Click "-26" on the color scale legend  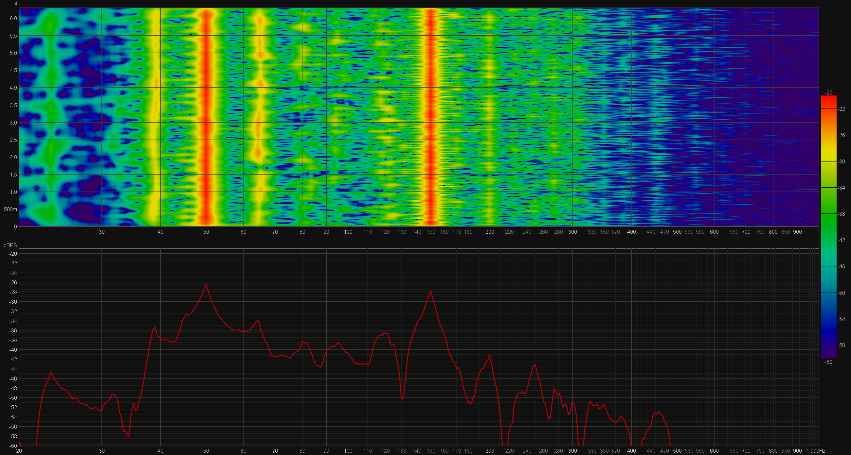(x=842, y=135)
